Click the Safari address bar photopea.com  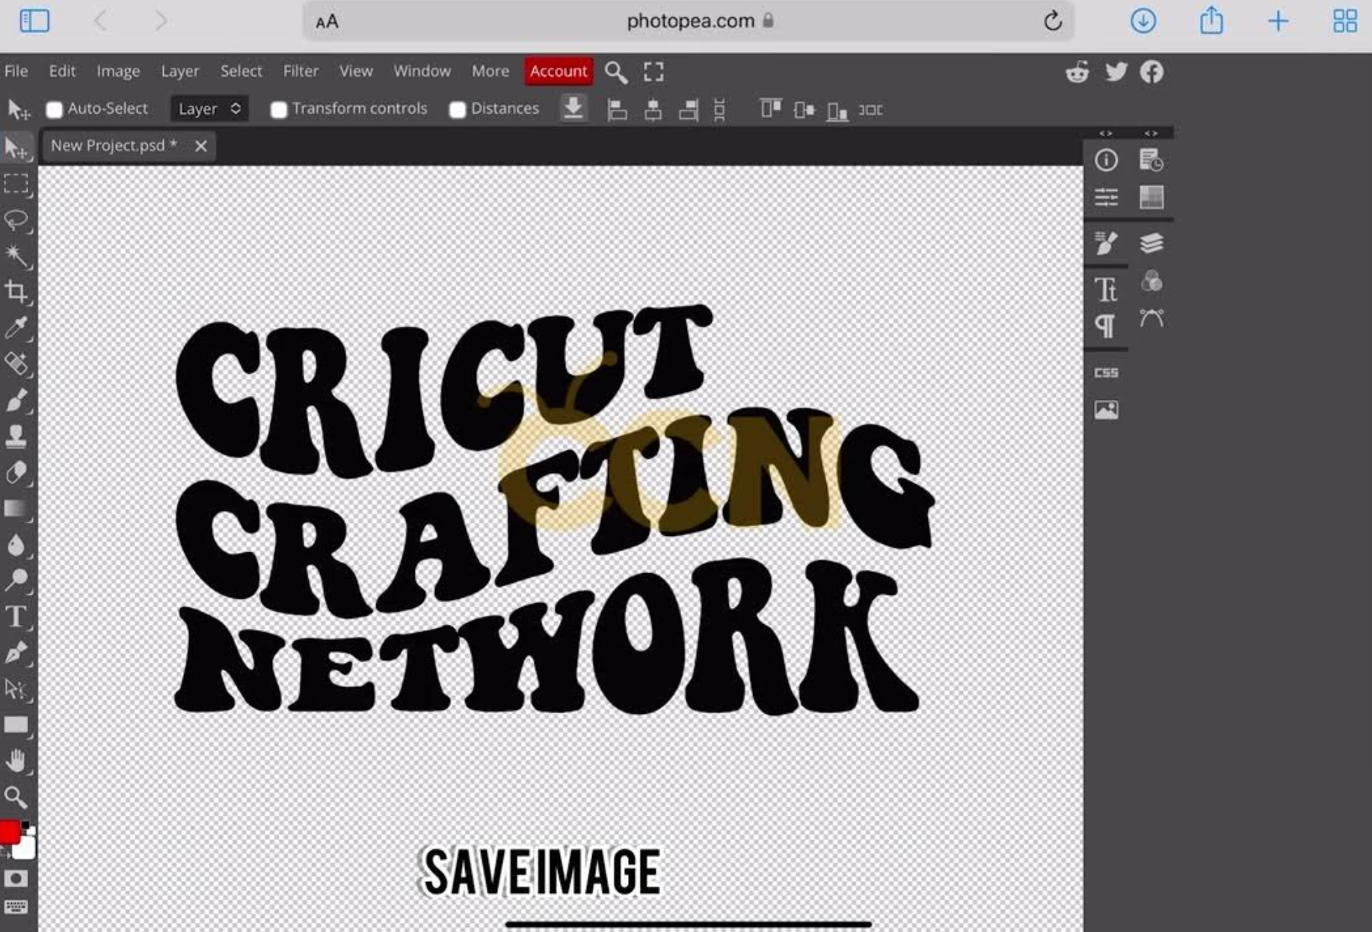coord(689,21)
